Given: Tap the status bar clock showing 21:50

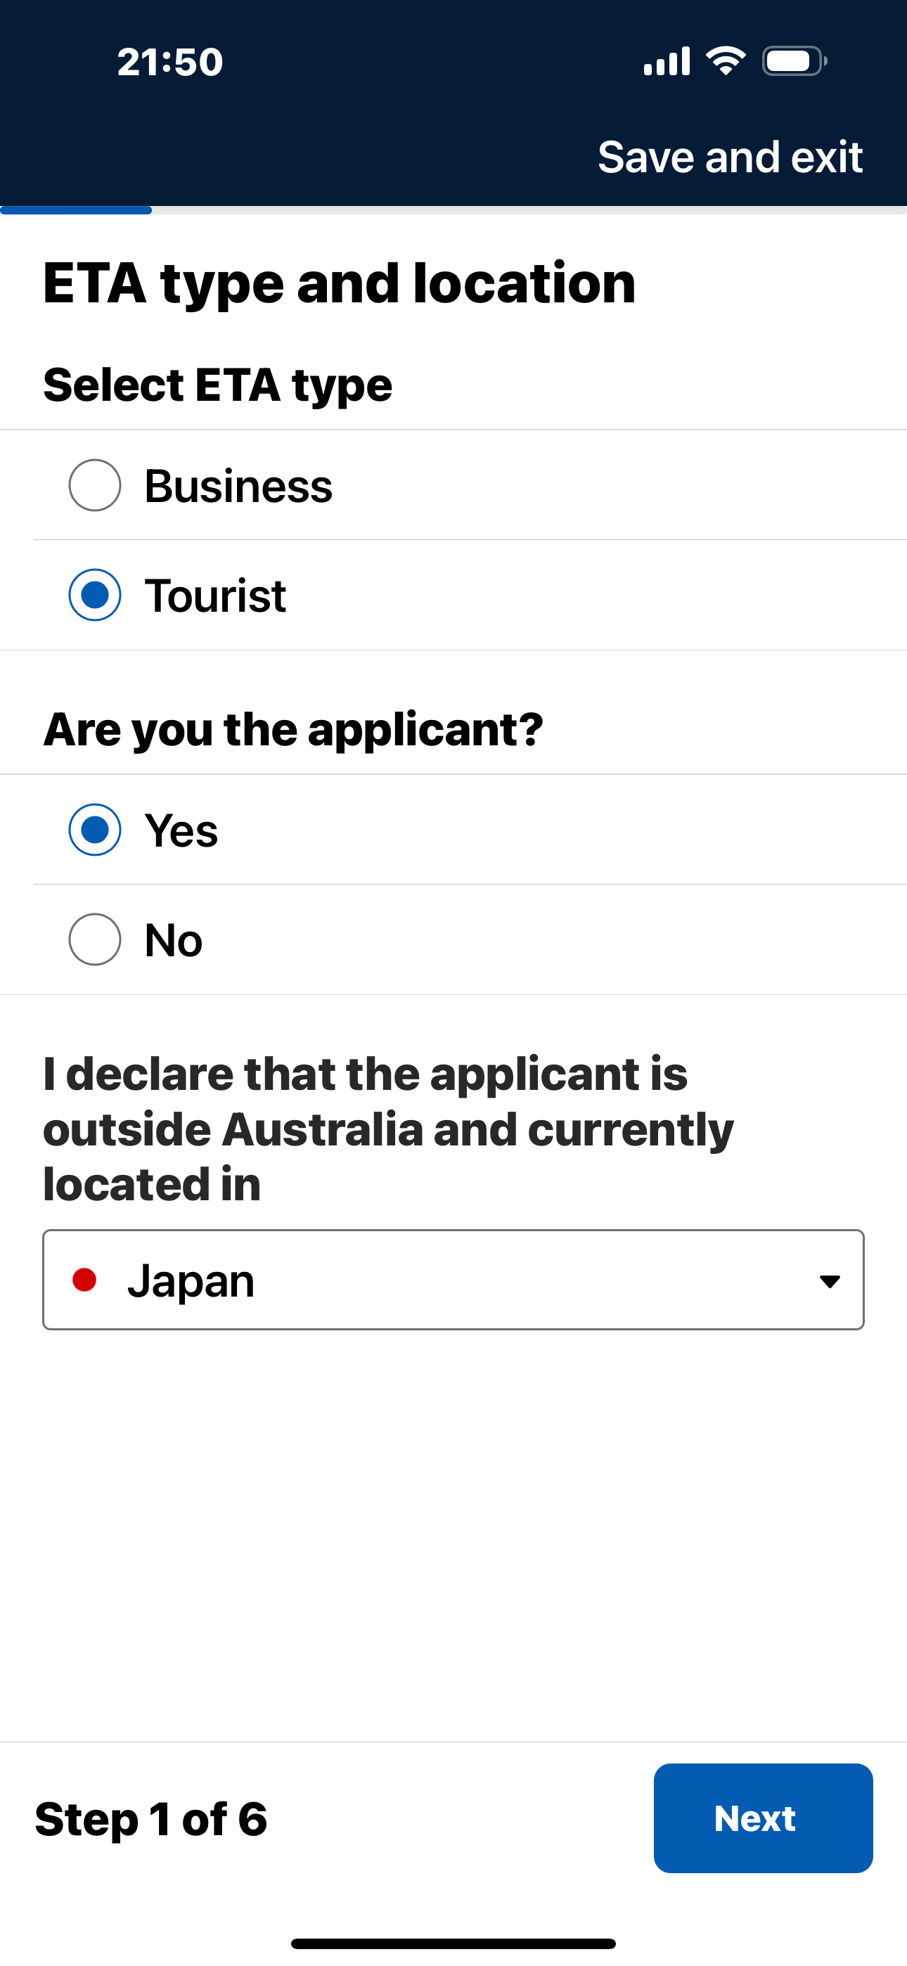Looking at the screenshot, I should coord(169,62).
